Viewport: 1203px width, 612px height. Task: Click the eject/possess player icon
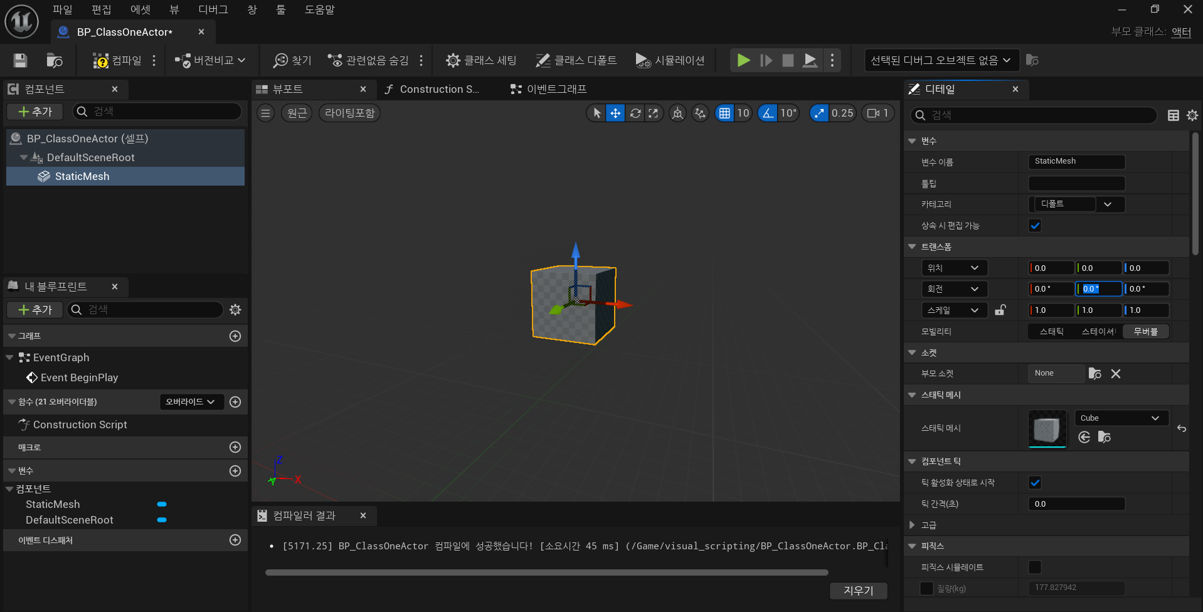[810, 60]
